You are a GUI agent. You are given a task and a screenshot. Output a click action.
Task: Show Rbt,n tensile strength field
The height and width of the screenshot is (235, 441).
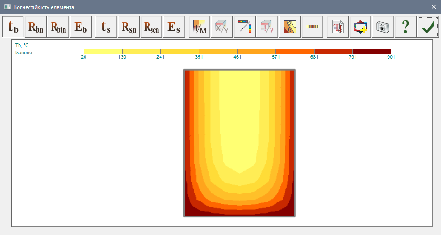coord(59,27)
